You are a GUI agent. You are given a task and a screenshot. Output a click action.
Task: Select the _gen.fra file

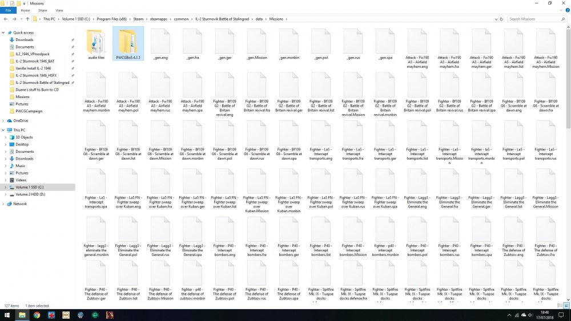(x=192, y=43)
